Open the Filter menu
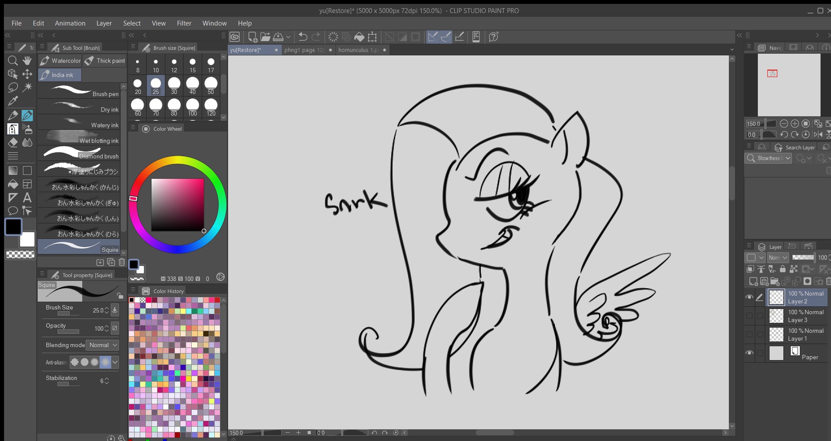This screenshot has height=441, width=831. tap(184, 23)
